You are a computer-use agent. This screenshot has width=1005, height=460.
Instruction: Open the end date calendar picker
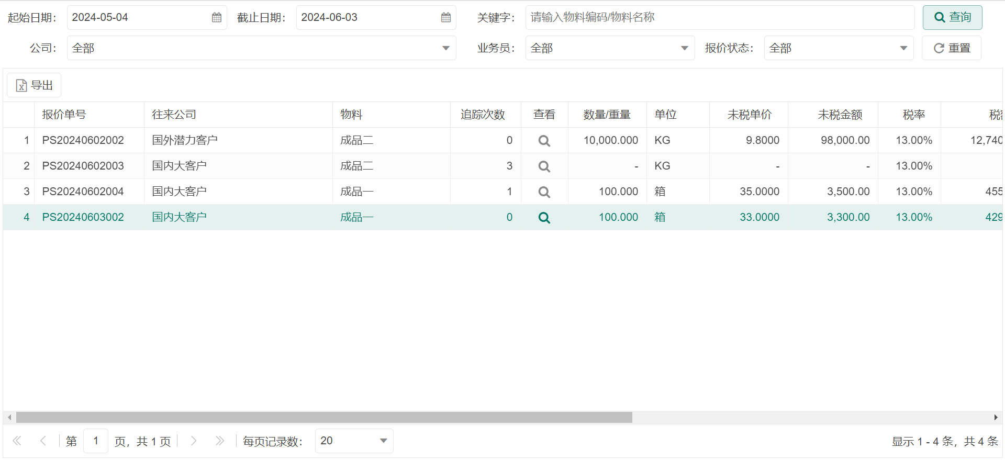click(446, 17)
